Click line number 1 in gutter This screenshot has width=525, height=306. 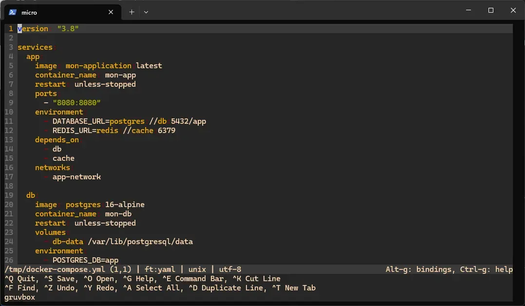pyautogui.click(x=11, y=29)
